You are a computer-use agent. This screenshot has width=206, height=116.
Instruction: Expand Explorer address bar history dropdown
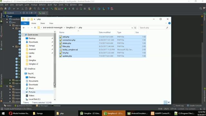132,28
